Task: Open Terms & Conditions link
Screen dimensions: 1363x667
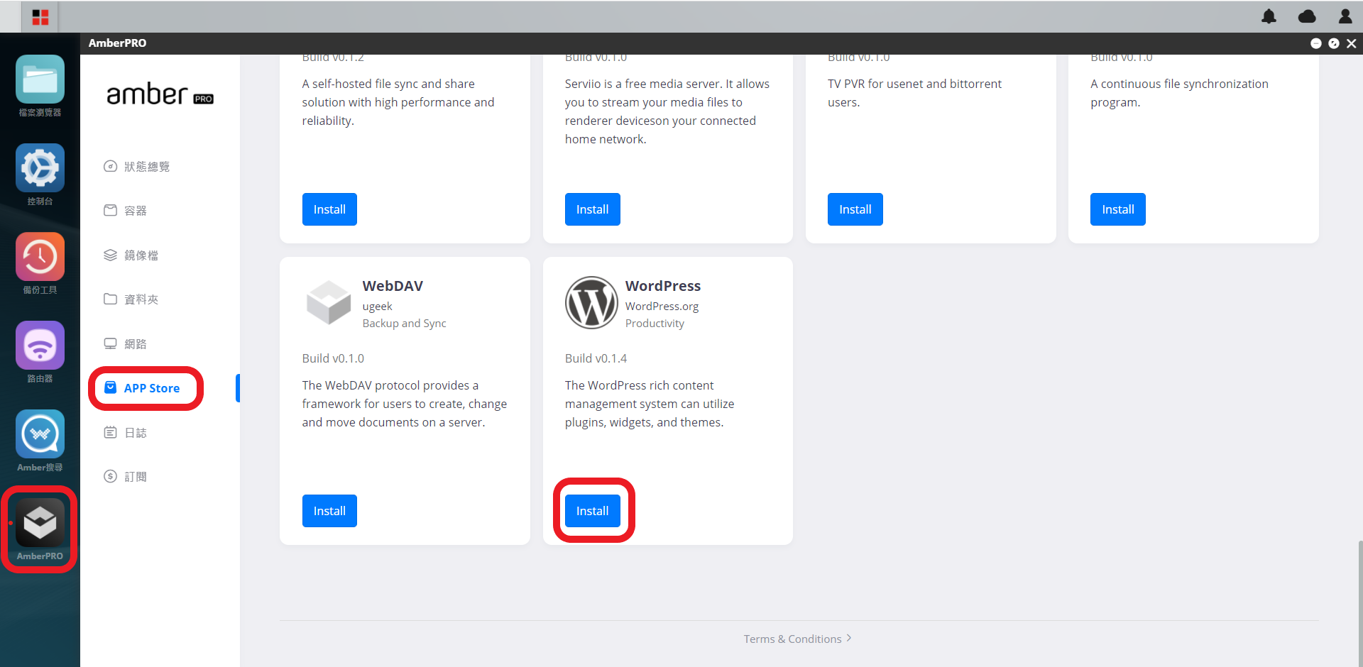Action: point(797,639)
